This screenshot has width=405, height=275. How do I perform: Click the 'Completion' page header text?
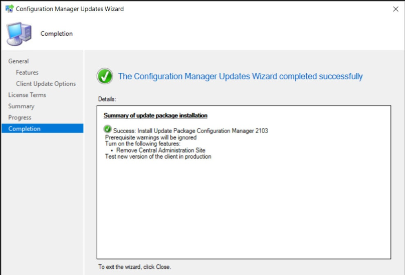click(x=57, y=34)
